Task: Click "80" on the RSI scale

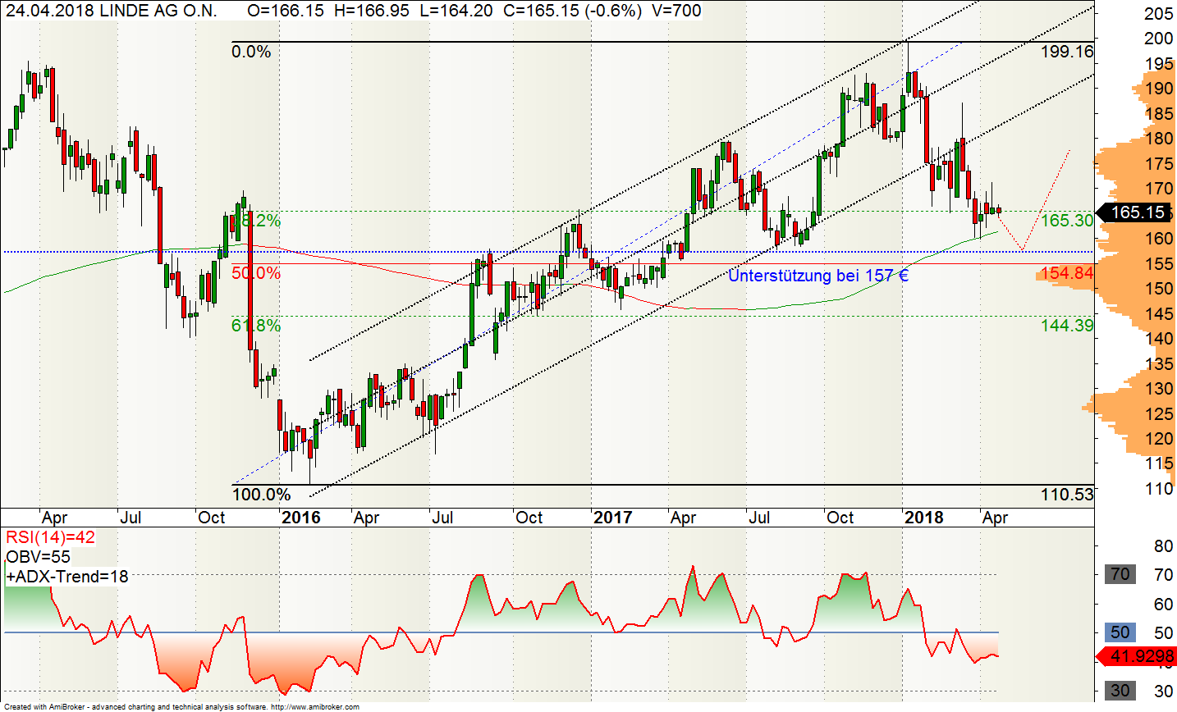Action: pos(1163,546)
